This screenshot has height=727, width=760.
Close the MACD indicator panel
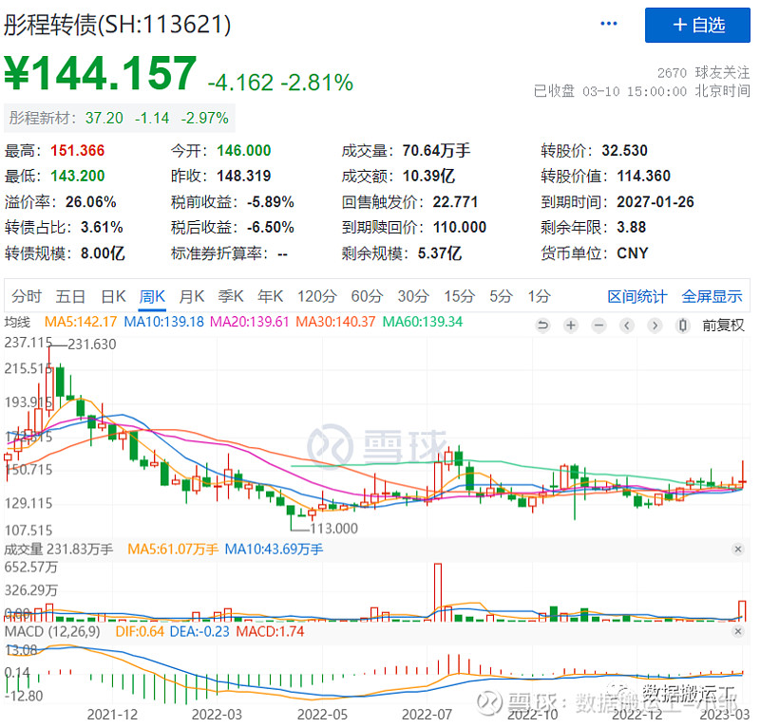click(738, 631)
